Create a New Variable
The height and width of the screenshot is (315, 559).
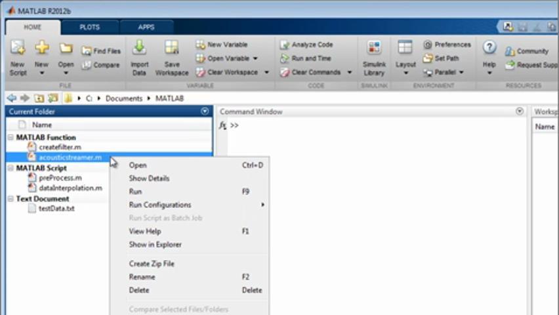coord(222,45)
